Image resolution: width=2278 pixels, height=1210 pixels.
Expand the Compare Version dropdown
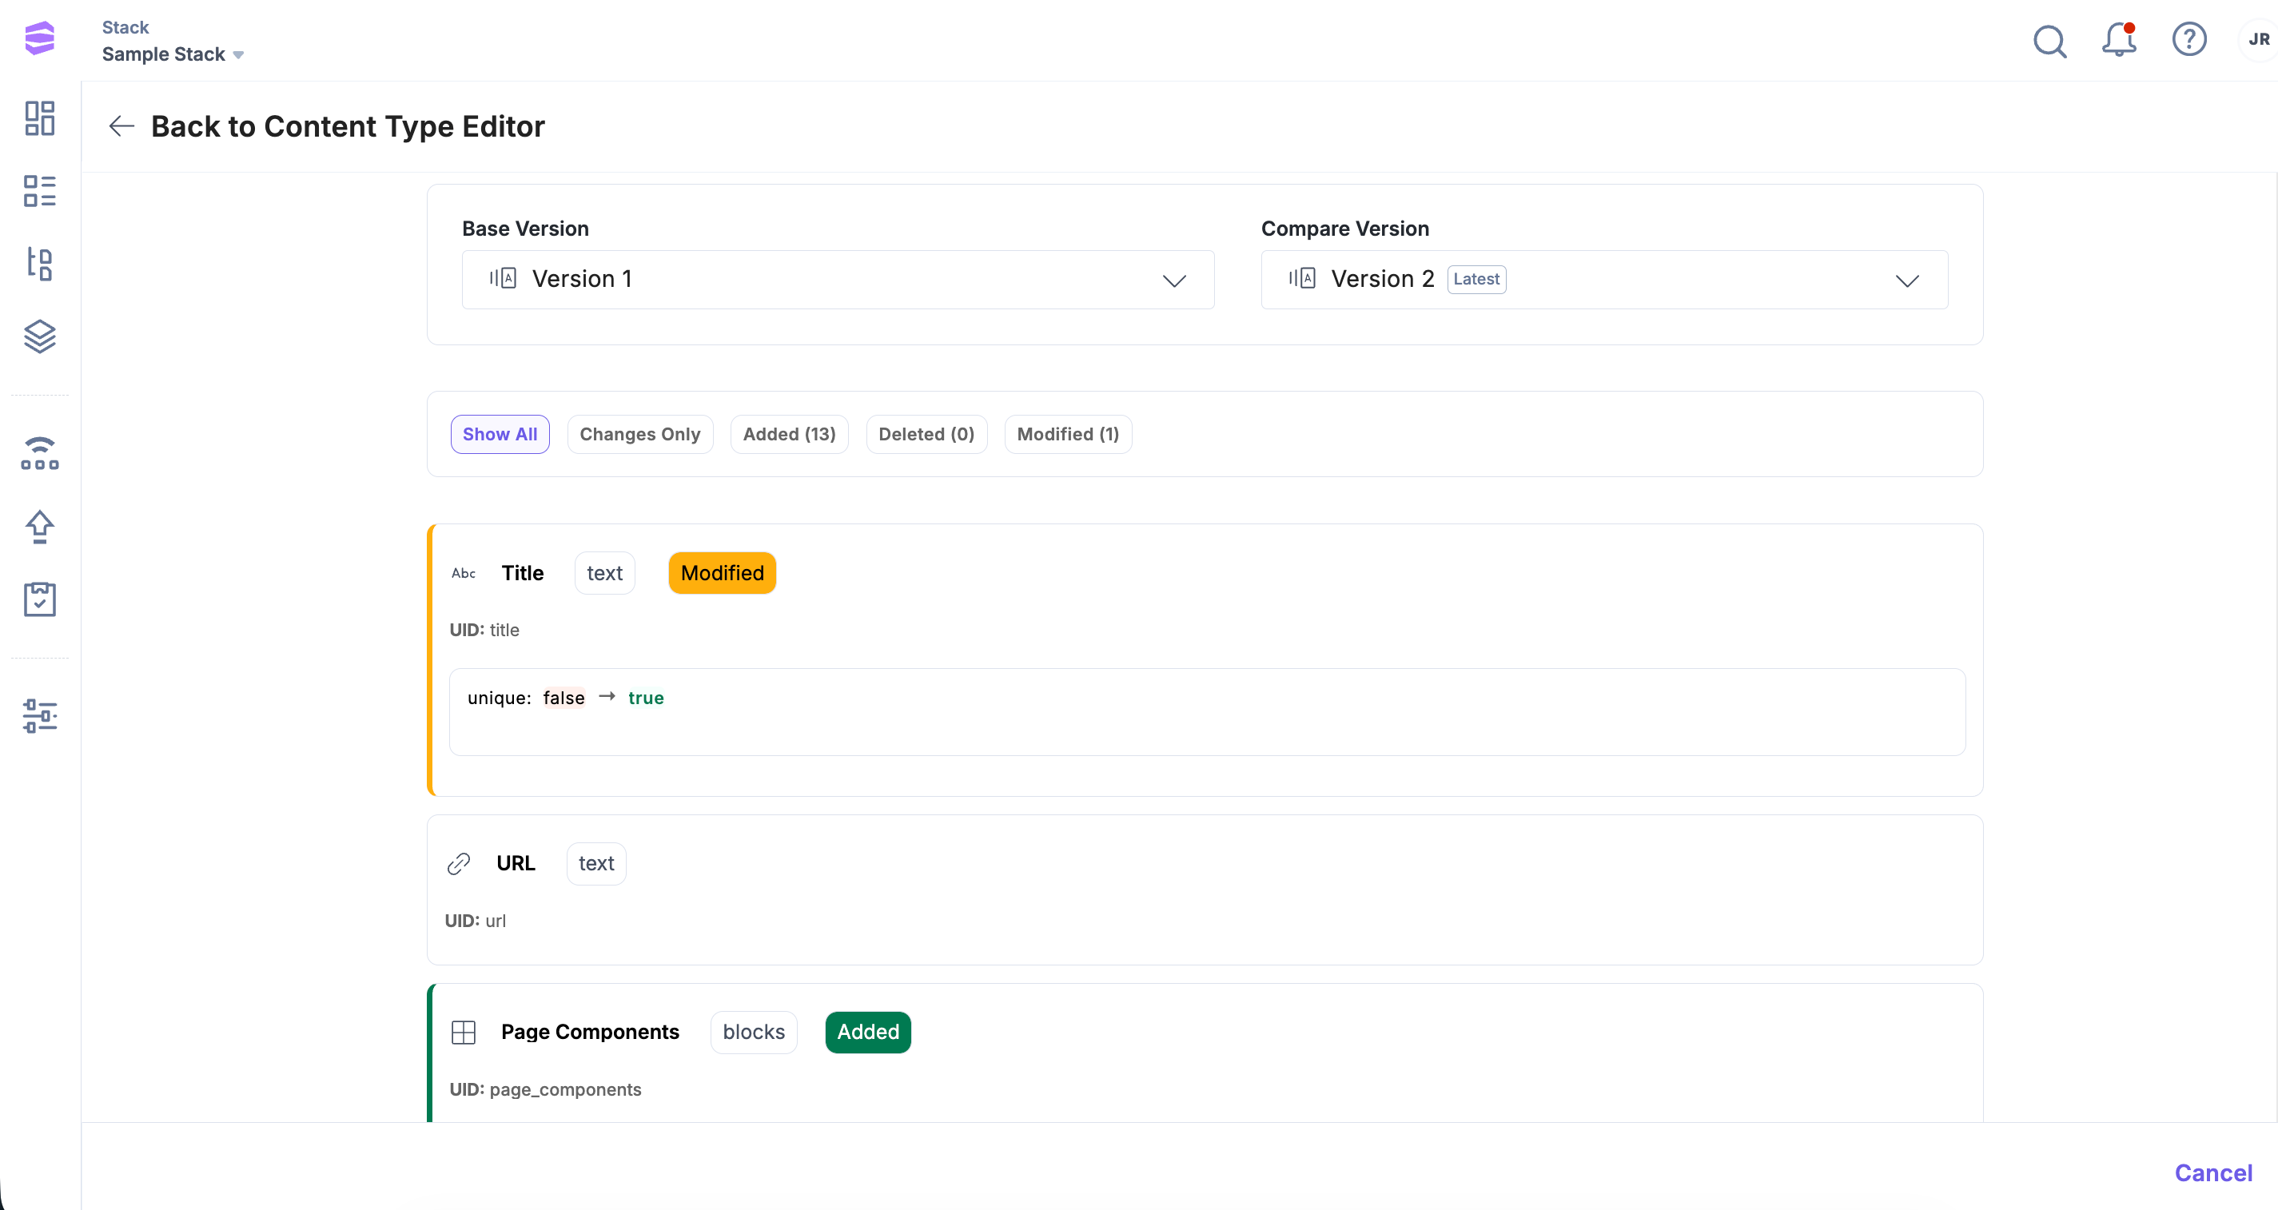(1603, 280)
